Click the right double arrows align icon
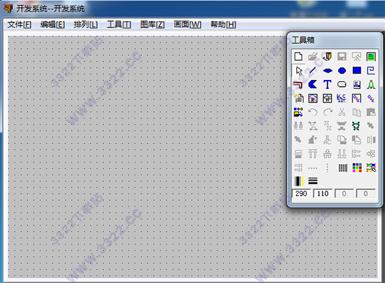This screenshot has width=385, height=283. click(x=298, y=168)
